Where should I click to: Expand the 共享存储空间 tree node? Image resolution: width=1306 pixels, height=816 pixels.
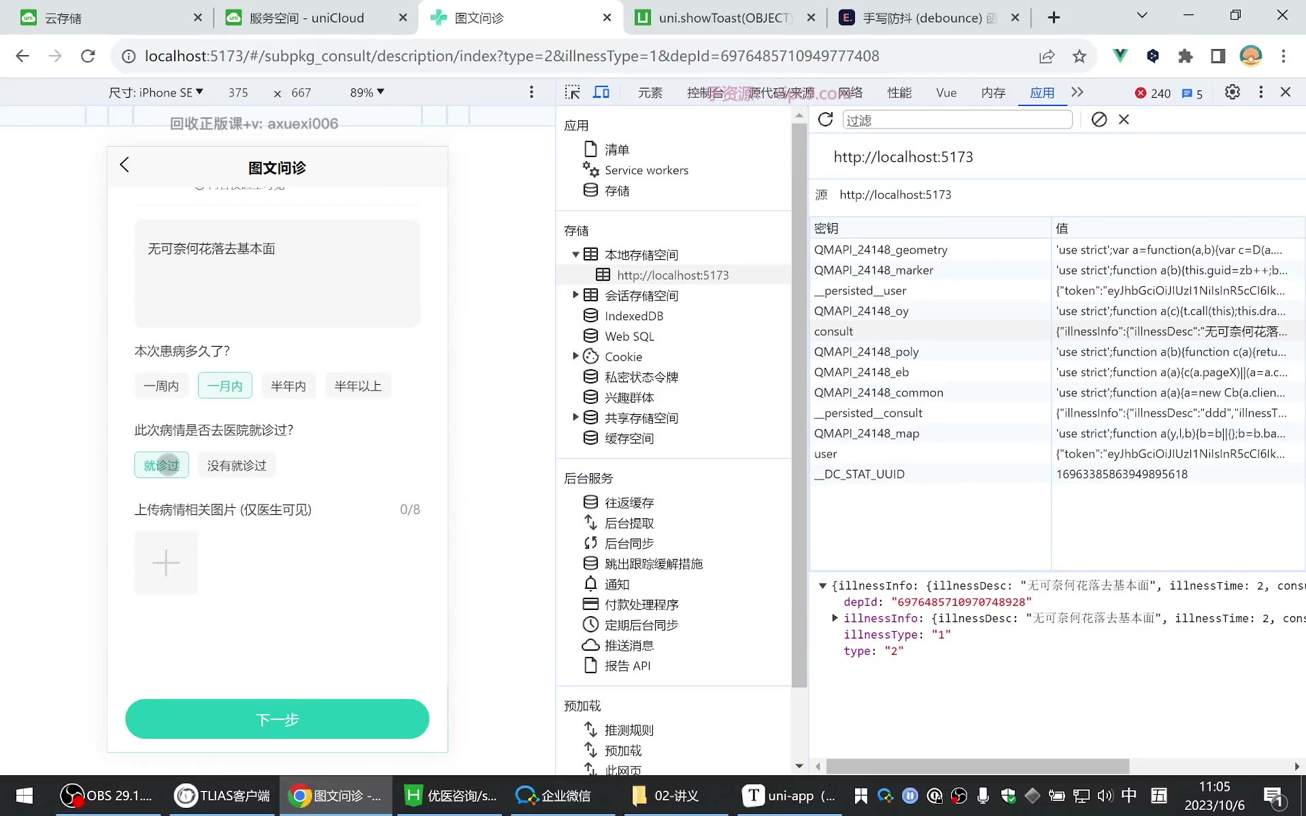click(575, 418)
